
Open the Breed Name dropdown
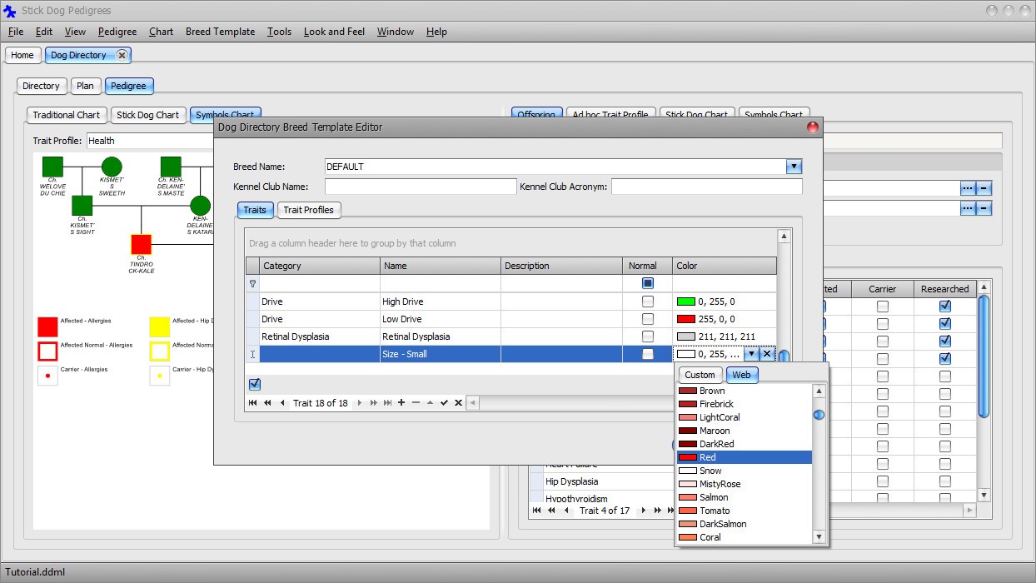click(x=794, y=167)
